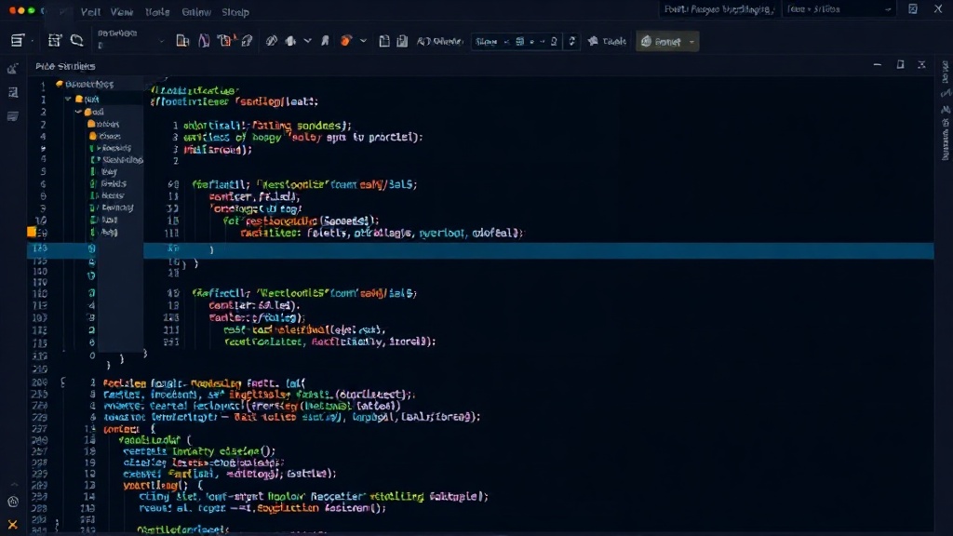The width and height of the screenshot is (953, 536).
Task: Open the two-line combo box in toolbar
Action: (130, 39)
